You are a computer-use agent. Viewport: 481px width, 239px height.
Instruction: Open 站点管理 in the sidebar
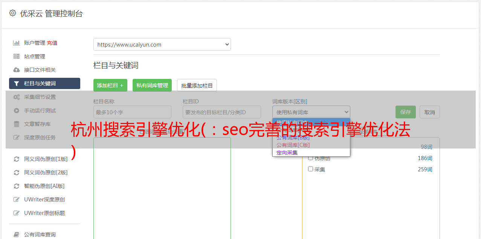tap(35, 56)
